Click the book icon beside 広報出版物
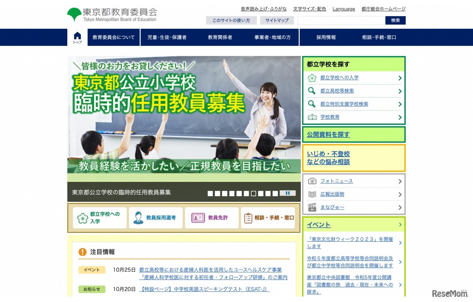Viewport: 473px width, 302px height. click(x=312, y=194)
